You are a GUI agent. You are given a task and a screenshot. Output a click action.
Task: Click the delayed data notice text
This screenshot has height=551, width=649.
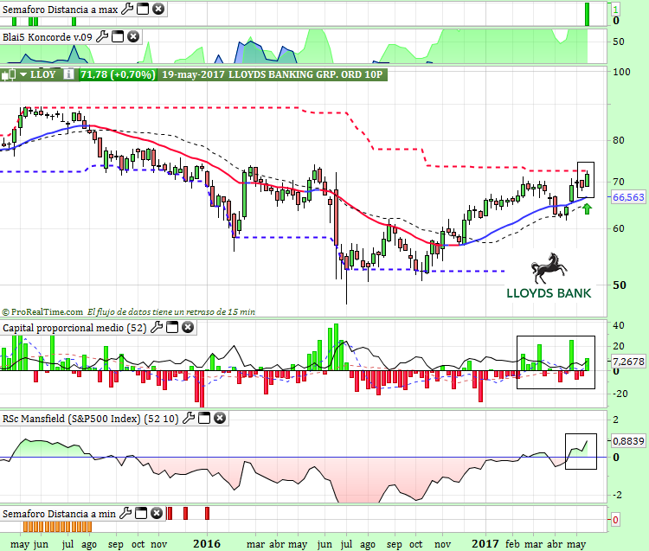click(171, 312)
